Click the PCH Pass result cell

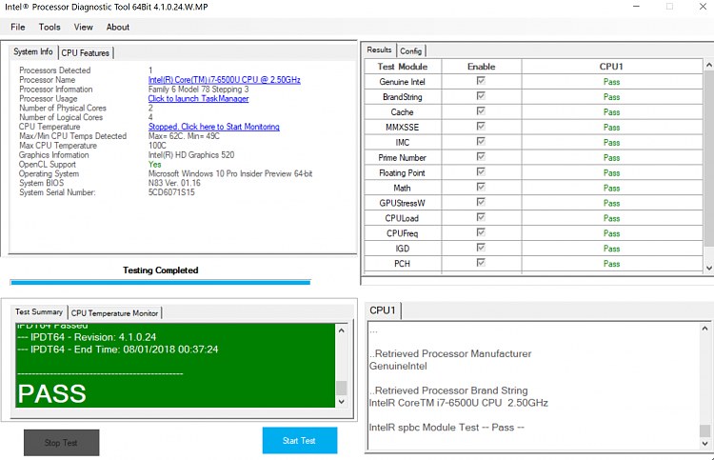pos(611,264)
